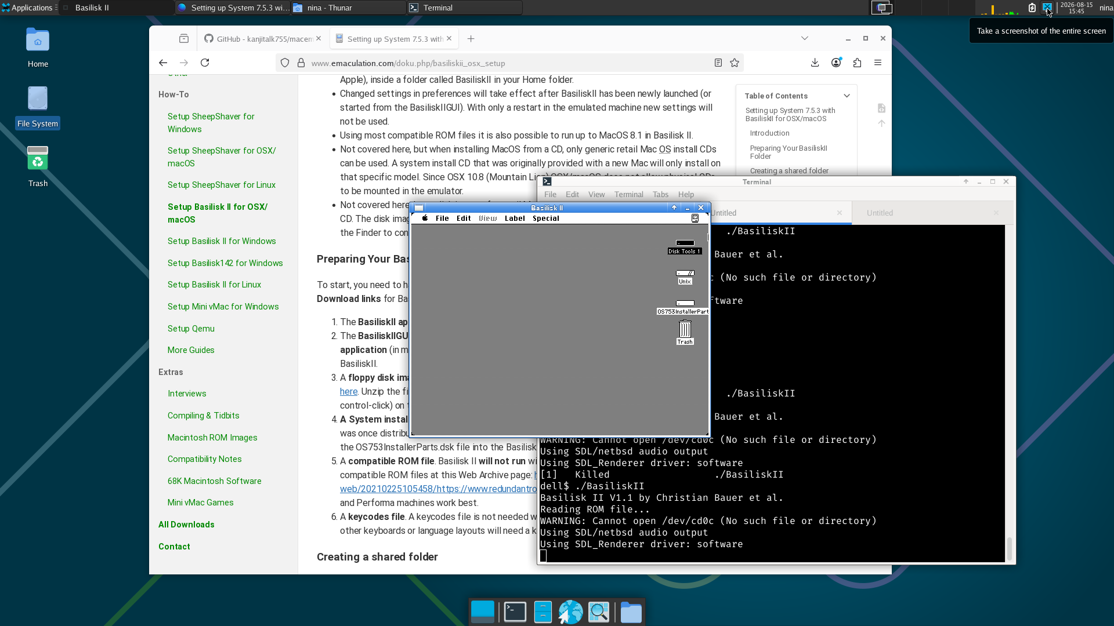1114x626 pixels.
Task: Open the Edit menu in Basilisk II
Action: click(464, 219)
